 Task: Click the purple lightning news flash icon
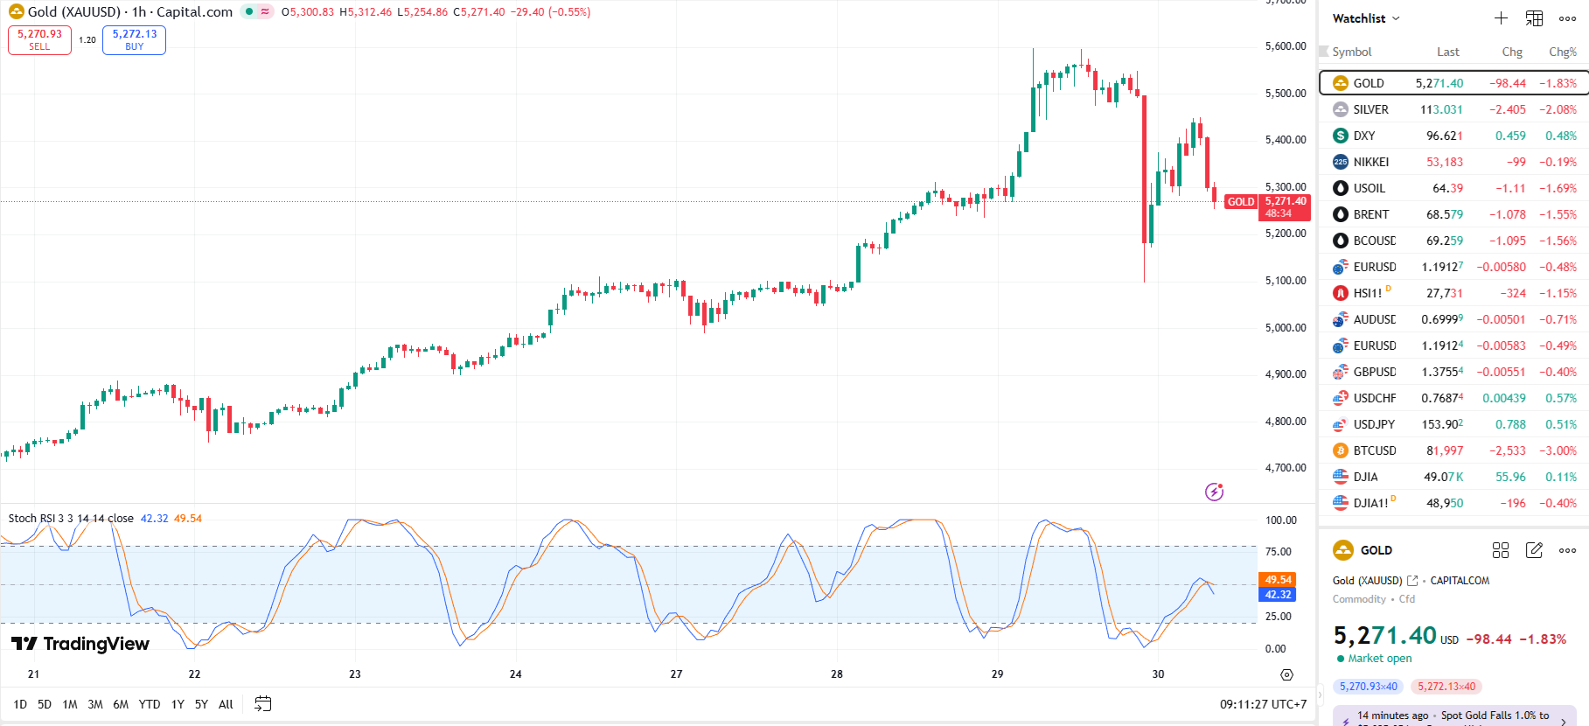click(1214, 492)
